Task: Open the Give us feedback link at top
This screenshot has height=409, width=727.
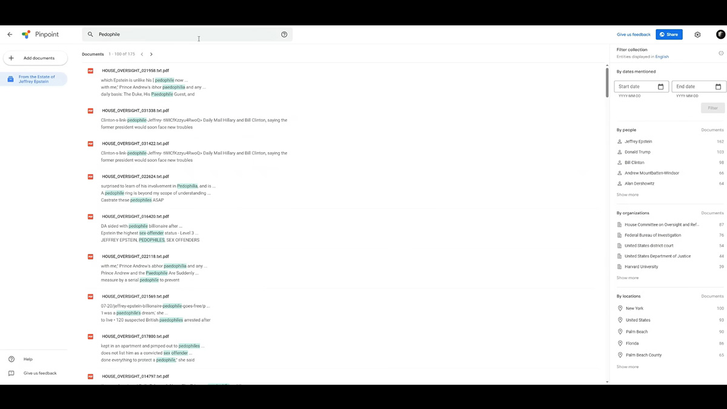Action: point(633,35)
